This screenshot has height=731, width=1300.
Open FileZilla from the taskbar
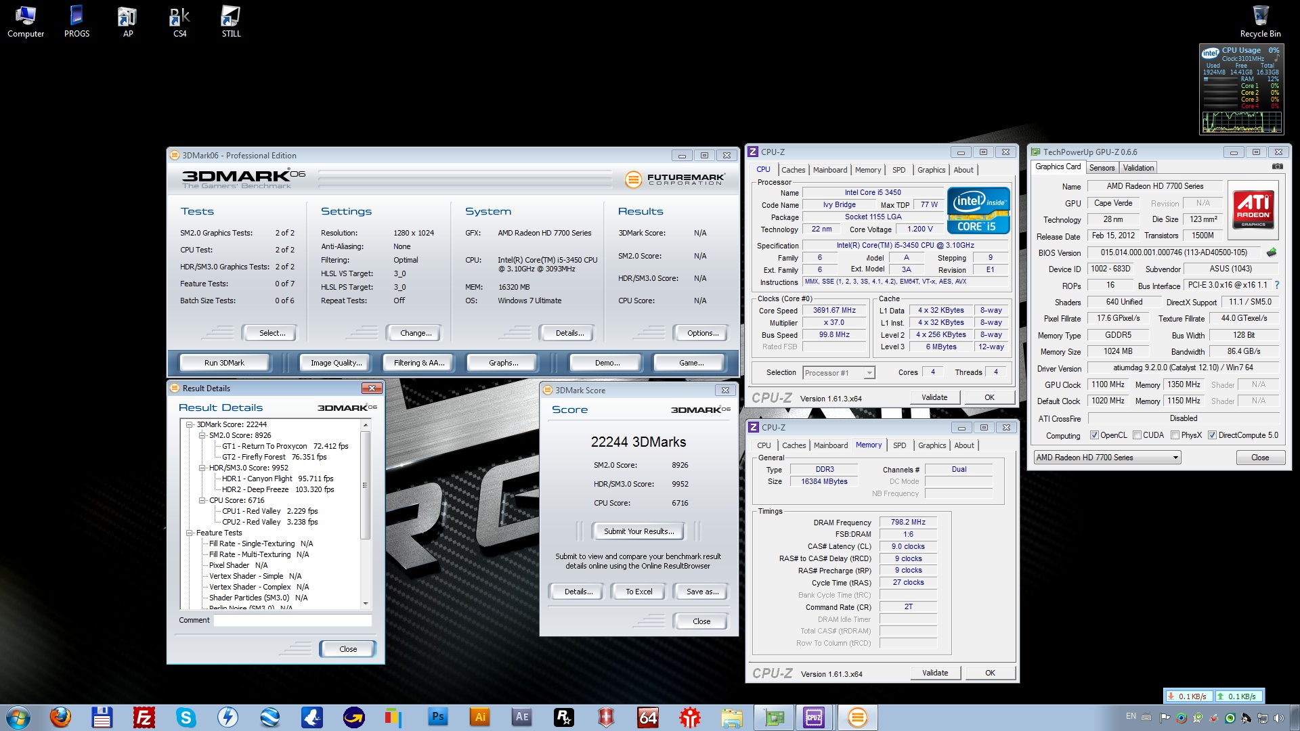click(x=144, y=717)
